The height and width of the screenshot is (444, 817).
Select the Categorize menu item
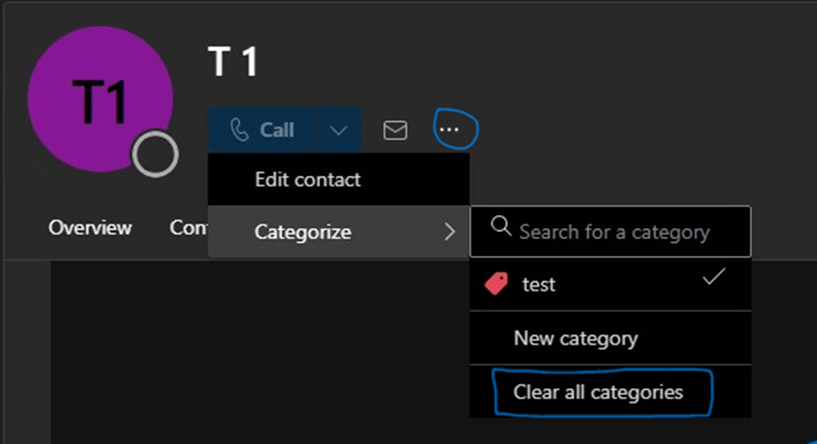[302, 232]
